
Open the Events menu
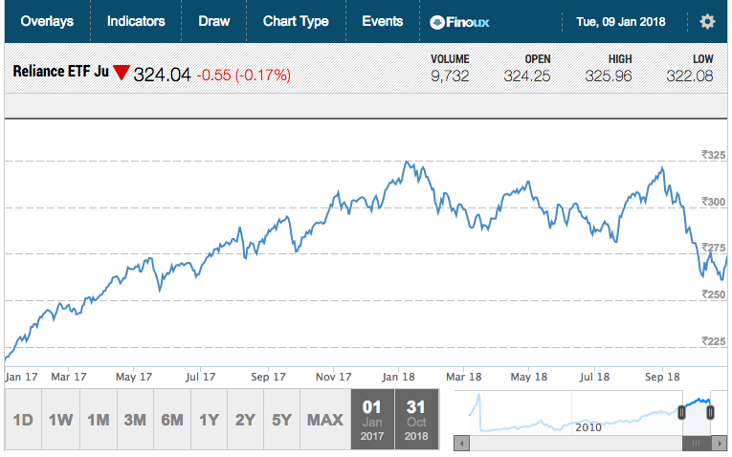[383, 21]
